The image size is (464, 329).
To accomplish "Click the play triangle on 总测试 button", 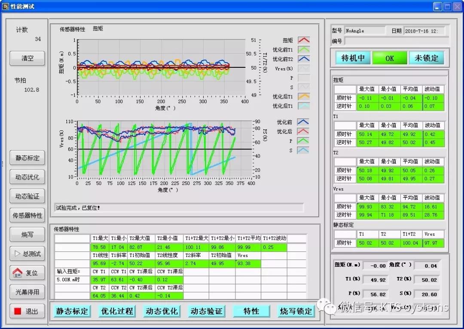I will pyautogui.click(x=18, y=254).
